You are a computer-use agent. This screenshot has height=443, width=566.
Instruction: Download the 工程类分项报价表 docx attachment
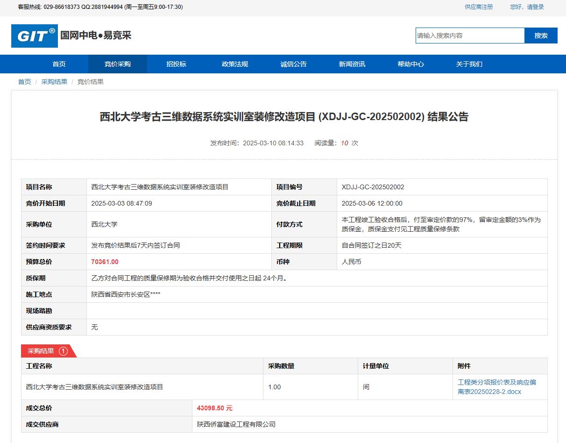pos(496,387)
